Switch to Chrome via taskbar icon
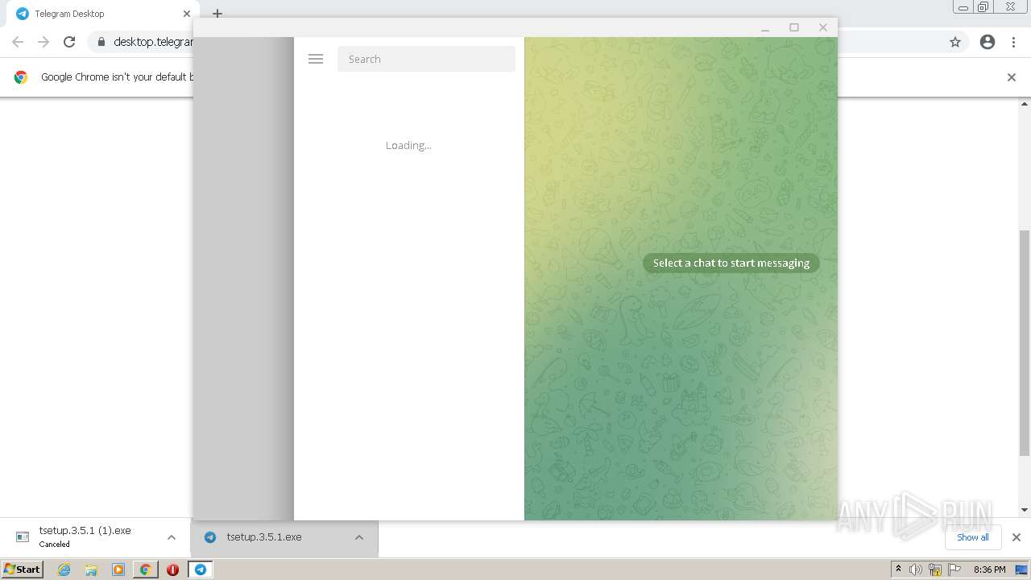Viewport: 1031px width, 580px height. (x=146, y=570)
